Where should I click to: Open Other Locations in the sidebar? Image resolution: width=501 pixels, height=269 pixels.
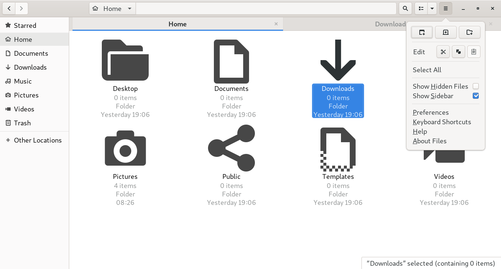pos(34,140)
